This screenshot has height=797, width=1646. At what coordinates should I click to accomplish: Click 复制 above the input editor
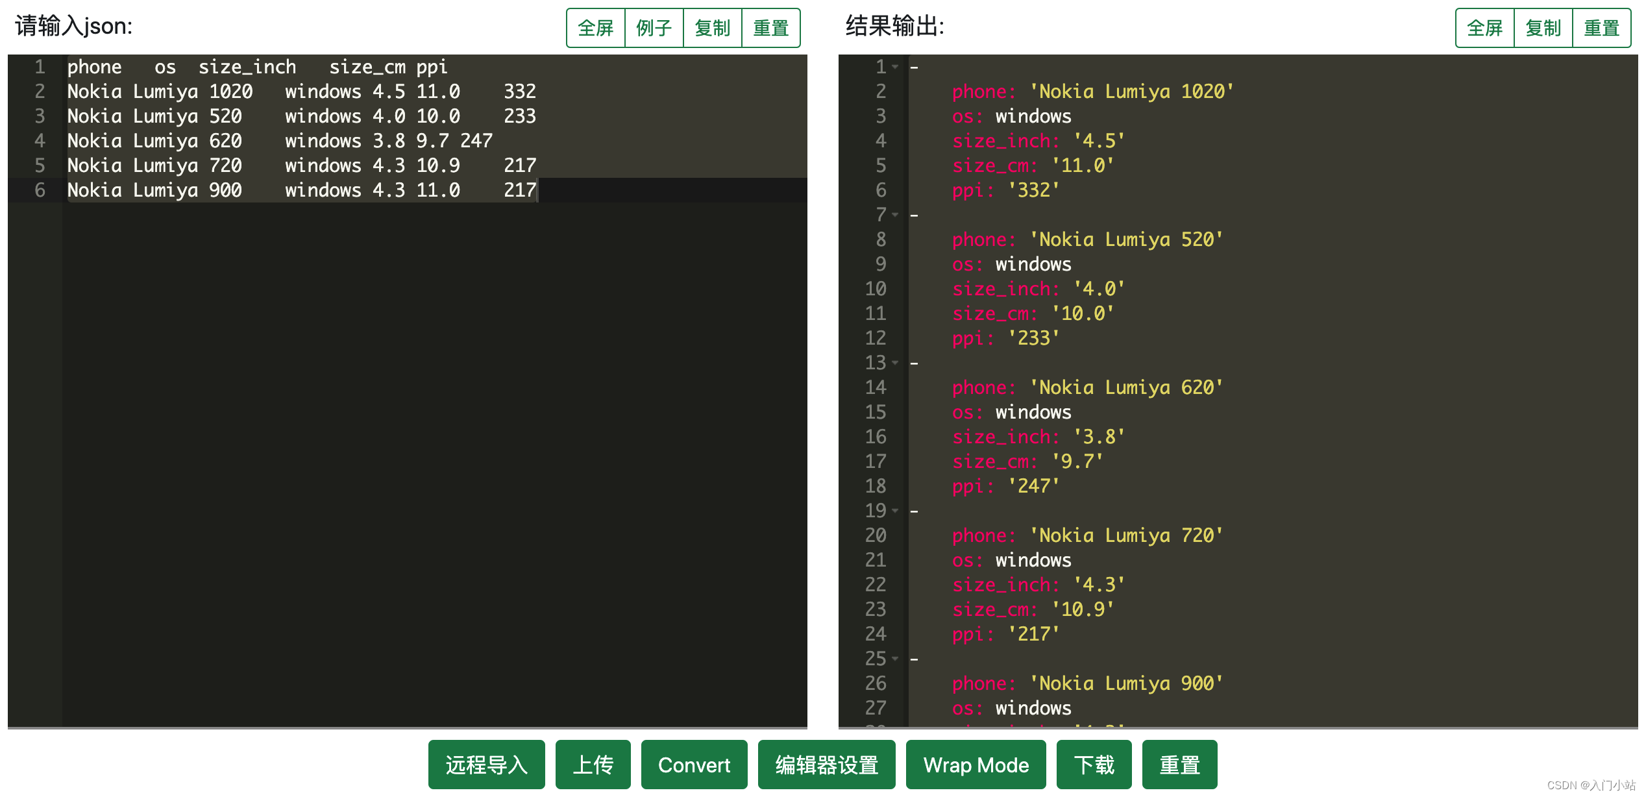pos(713,27)
